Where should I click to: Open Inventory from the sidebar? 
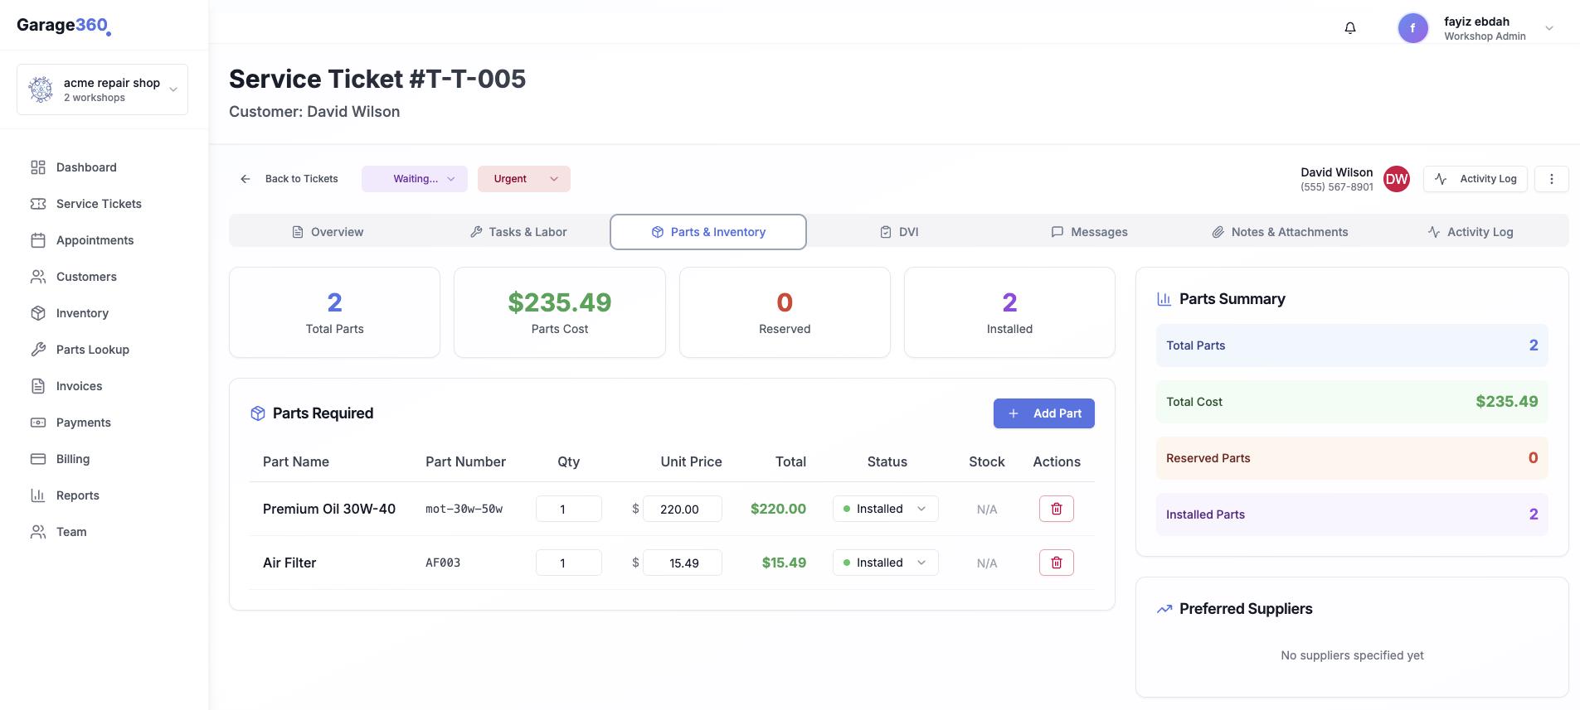pyautogui.click(x=82, y=313)
